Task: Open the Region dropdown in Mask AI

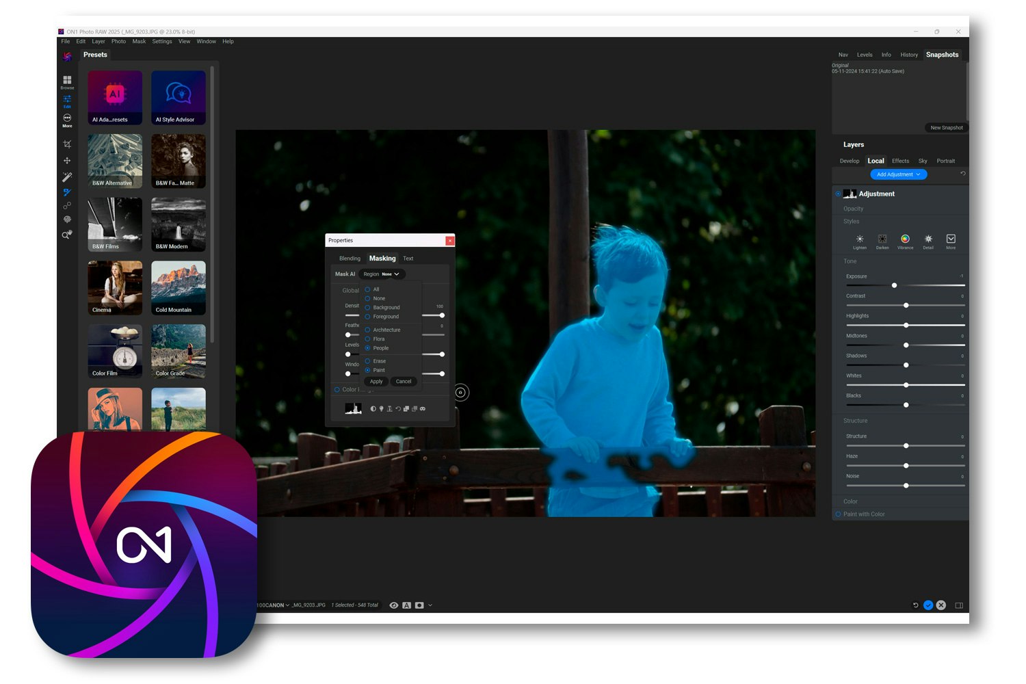Action: 382,274
